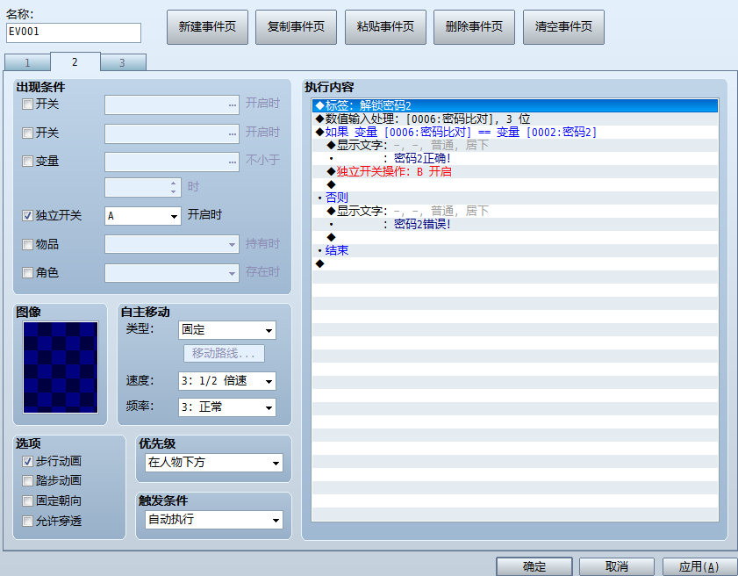Select the 如果 变量 密码比对 condition line
This screenshot has height=576, width=738.
click(515, 132)
